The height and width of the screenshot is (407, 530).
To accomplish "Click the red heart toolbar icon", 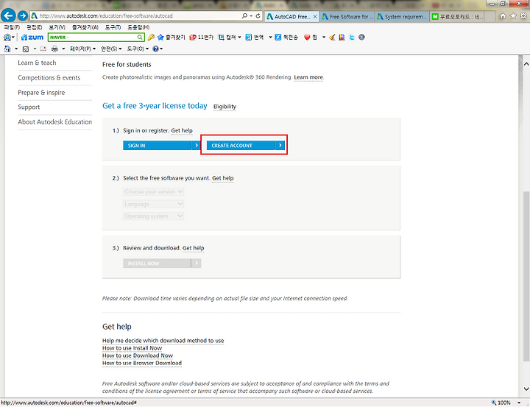I will pyautogui.click(x=307, y=38).
